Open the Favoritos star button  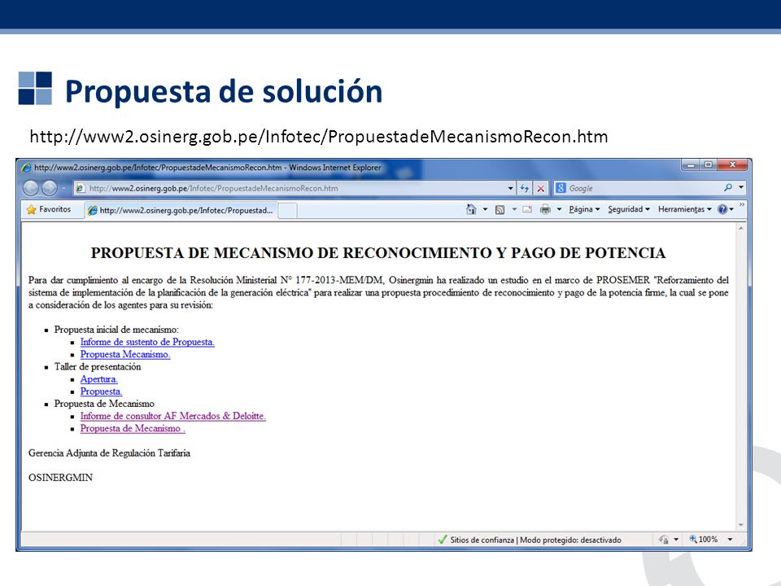coord(48,209)
